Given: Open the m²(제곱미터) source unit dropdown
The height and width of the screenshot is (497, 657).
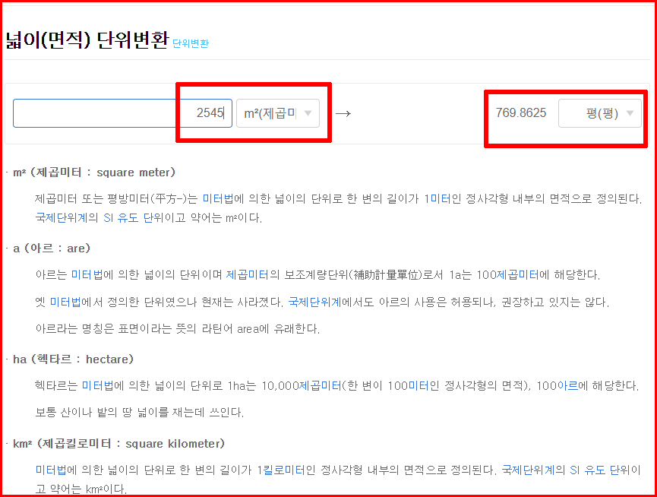Looking at the screenshot, I should (278, 113).
